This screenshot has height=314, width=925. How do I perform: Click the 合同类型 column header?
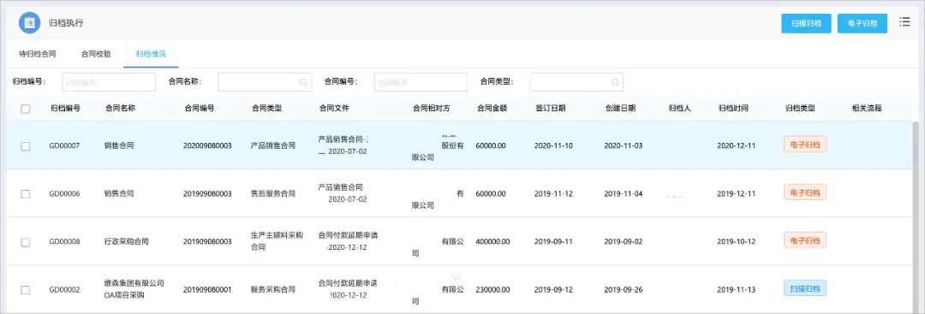click(266, 109)
